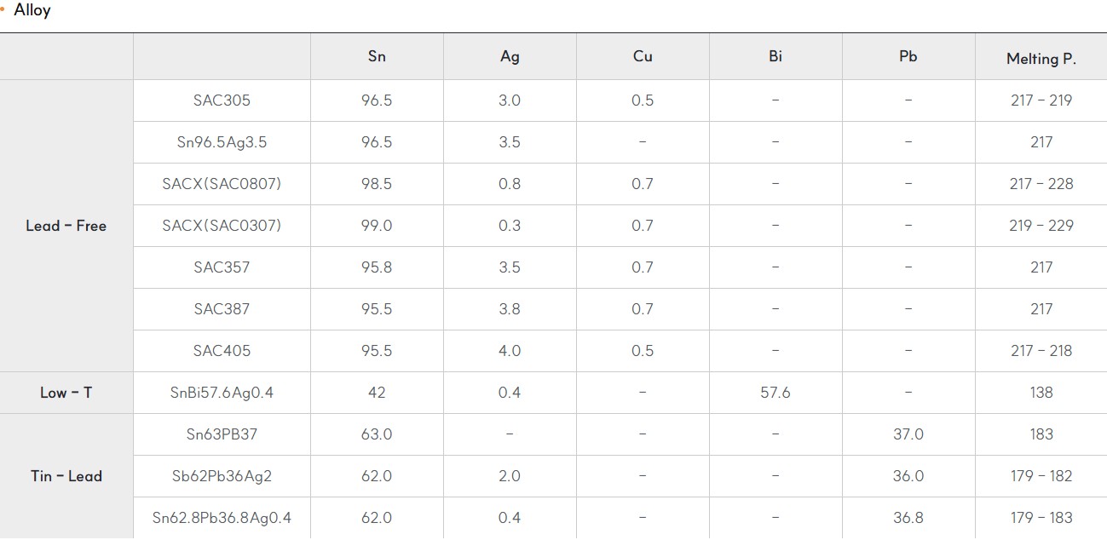The width and height of the screenshot is (1107, 540).
Task: Click the Sn63PB37 alloy name
Action: click(222, 434)
